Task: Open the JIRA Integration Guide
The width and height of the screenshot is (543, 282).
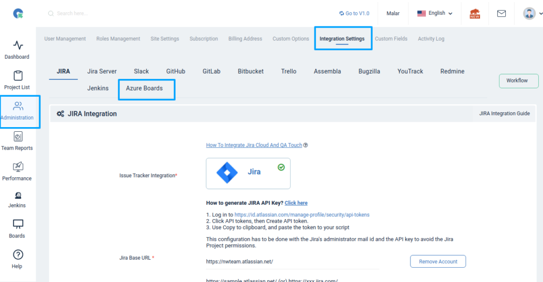Action: [x=504, y=114]
